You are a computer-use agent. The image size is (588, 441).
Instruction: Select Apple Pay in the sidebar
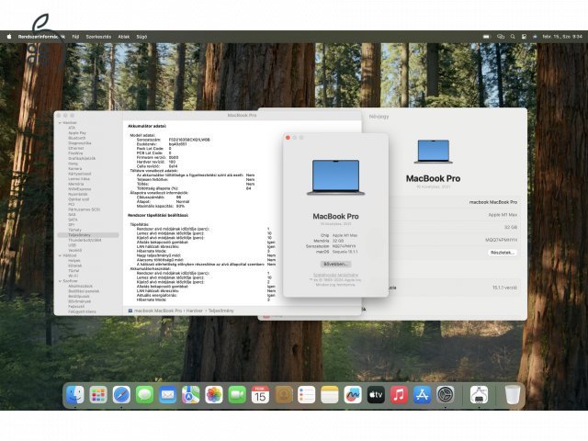77,132
